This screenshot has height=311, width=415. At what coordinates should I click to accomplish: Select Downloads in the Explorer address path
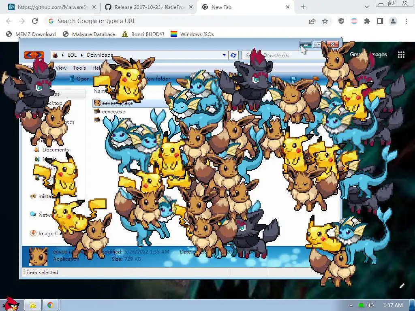[x=100, y=55]
